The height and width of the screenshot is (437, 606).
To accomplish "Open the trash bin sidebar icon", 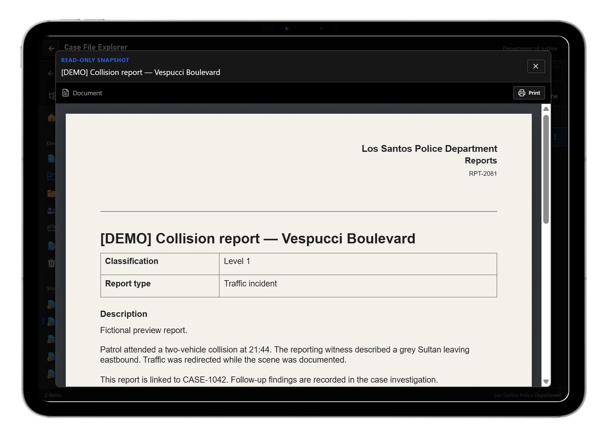I will [51, 263].
